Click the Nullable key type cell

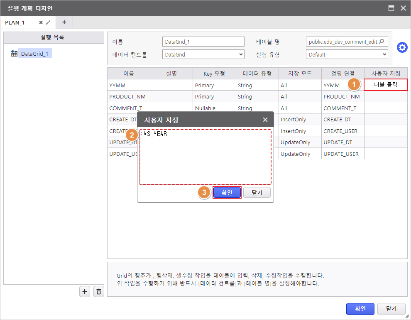214,108
